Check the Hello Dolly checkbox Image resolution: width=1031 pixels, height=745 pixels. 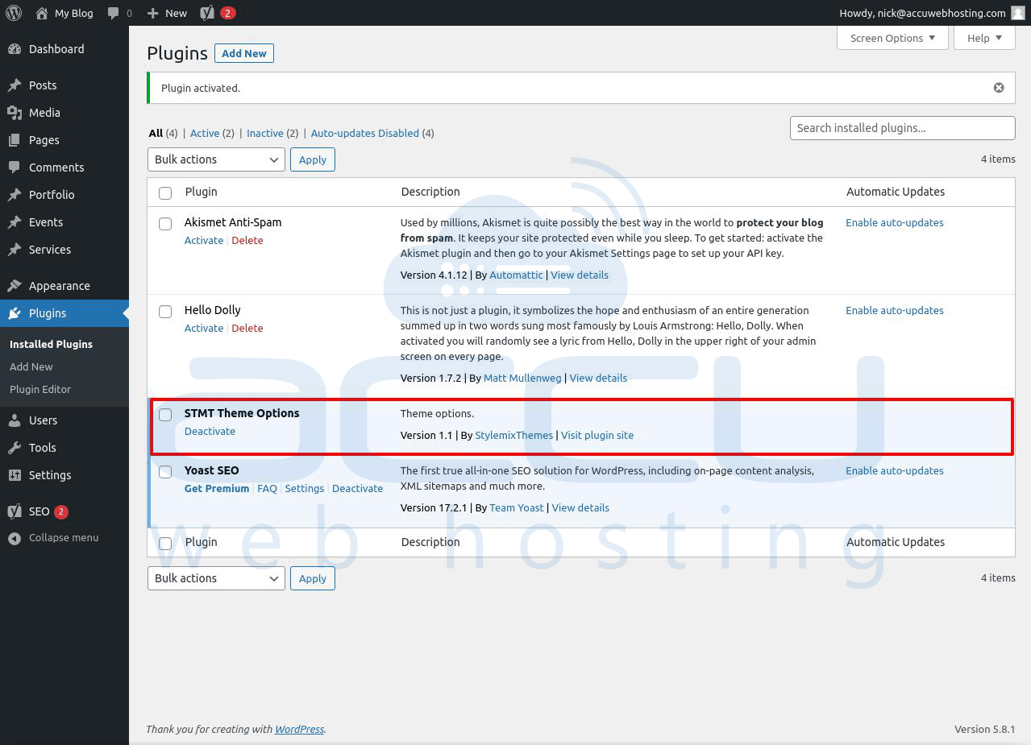[165, 311]
